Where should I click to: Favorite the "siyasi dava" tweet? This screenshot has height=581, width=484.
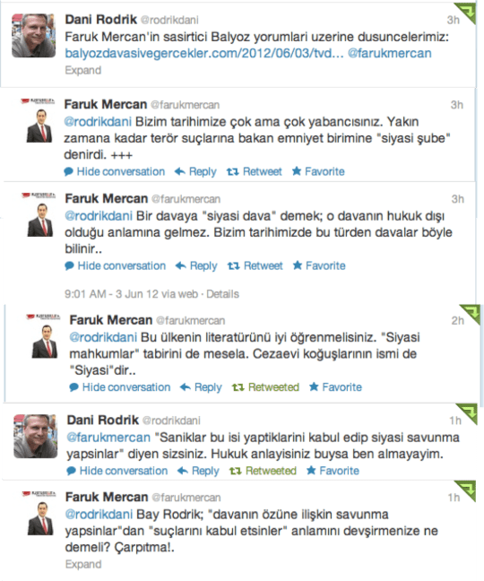(319, 265)
